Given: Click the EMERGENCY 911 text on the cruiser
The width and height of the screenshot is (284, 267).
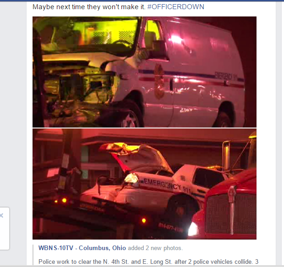Looking at the screenshot, I should pyautogui.click(x=167, y=186).
